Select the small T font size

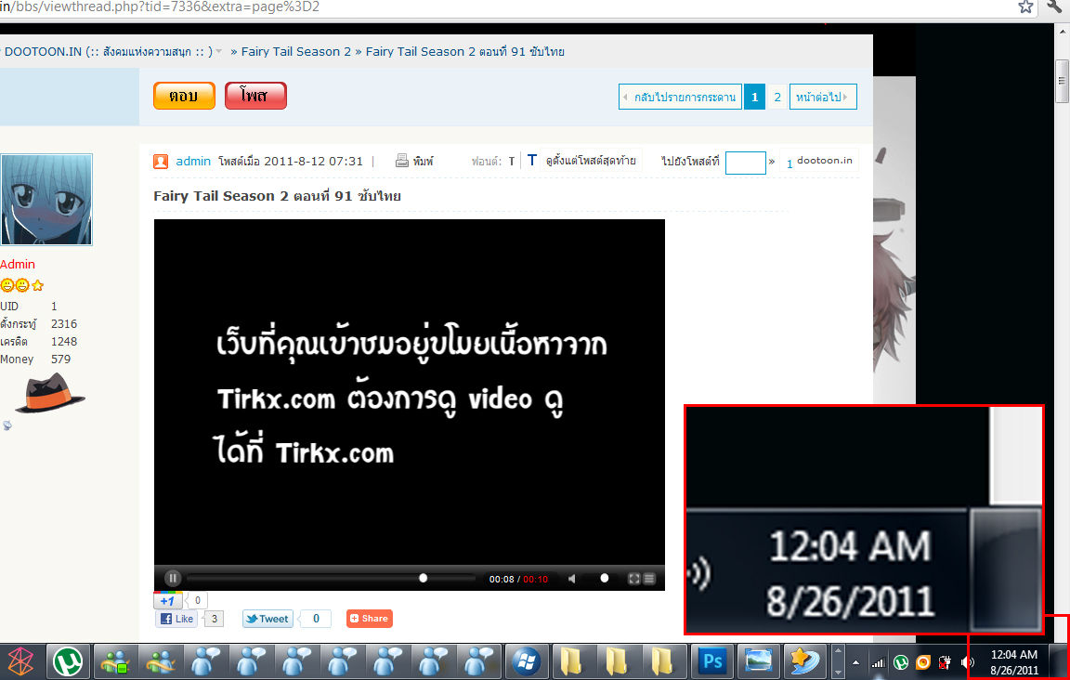511,162
